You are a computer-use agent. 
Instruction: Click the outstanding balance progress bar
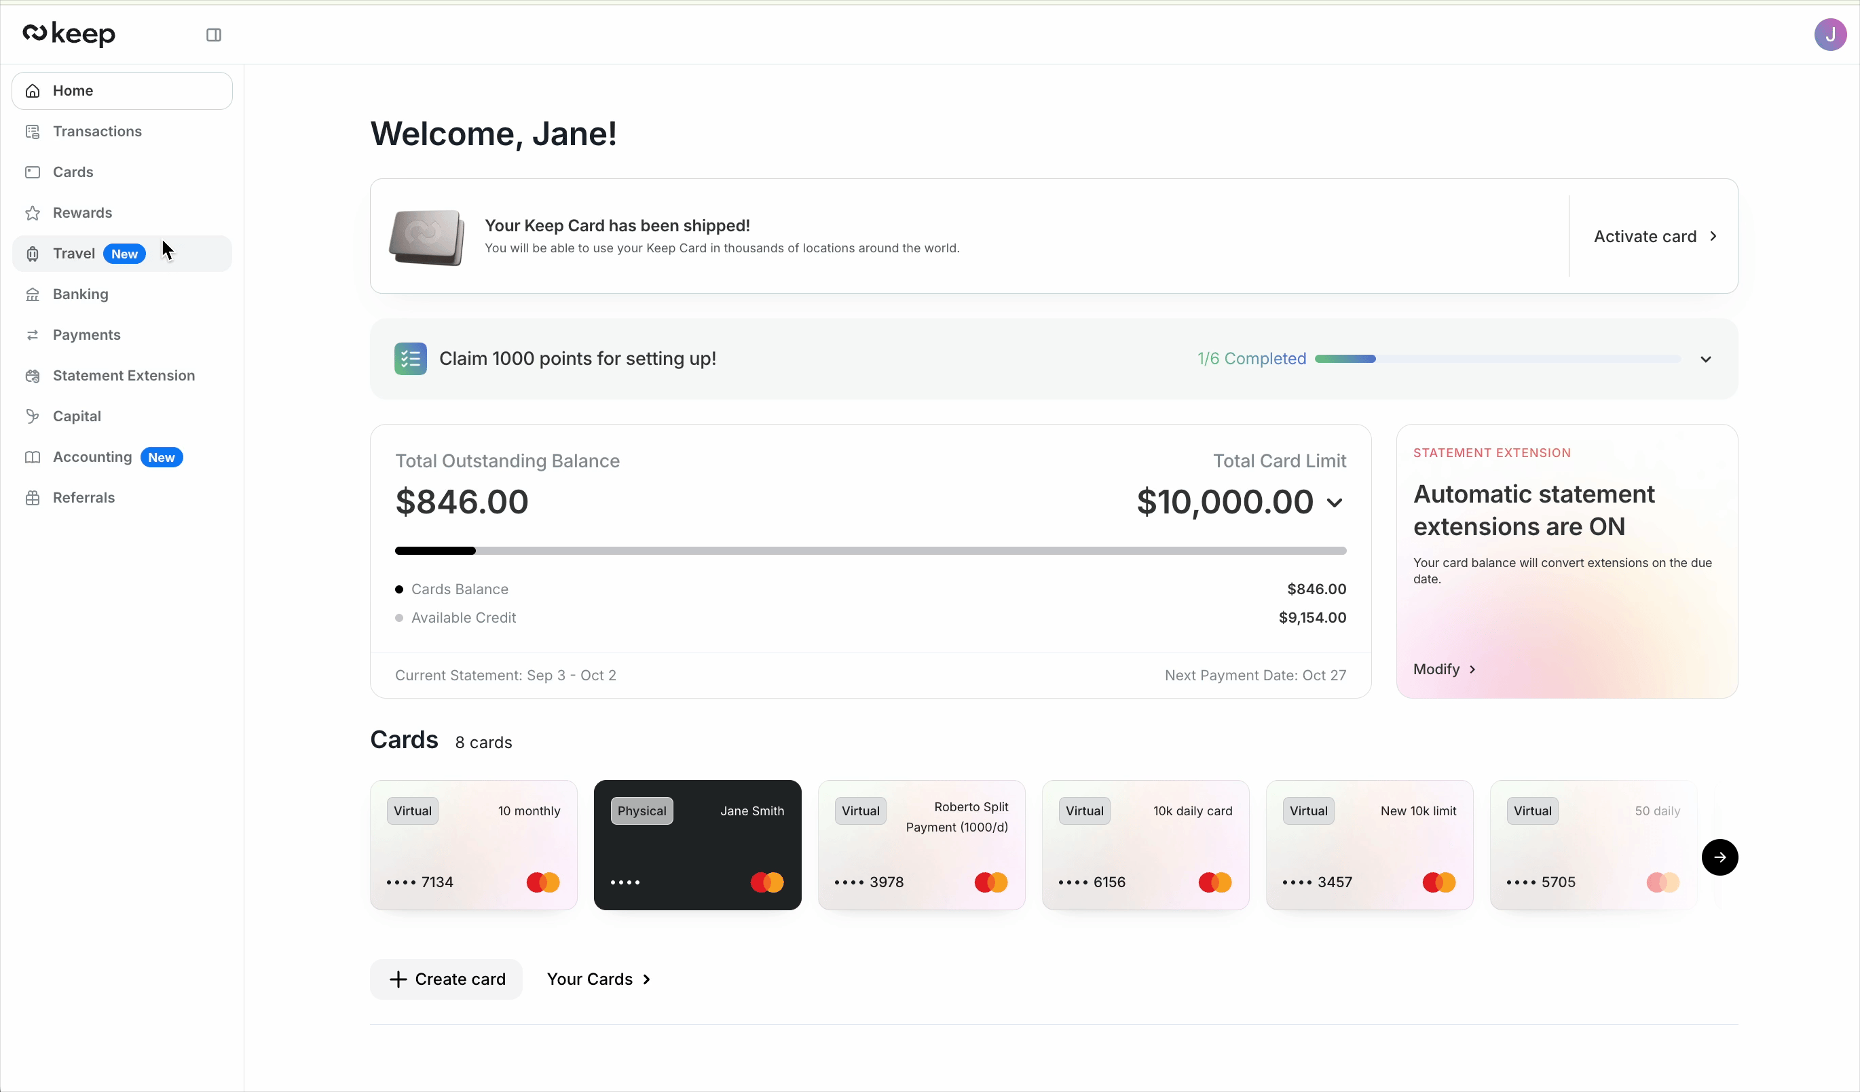pyautogui.click(x=870, y=551)
